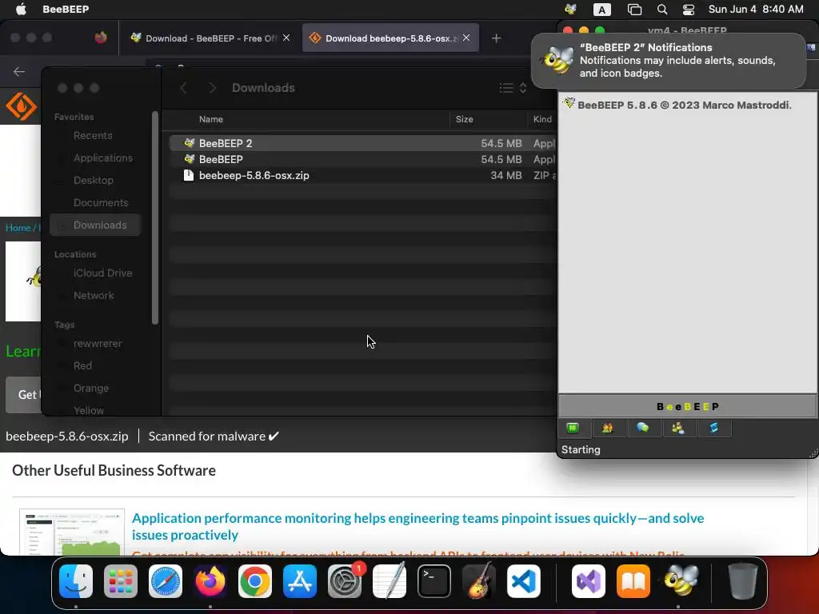
Task: Go back in the Firefox browser
Action: [x=19, y=71]
